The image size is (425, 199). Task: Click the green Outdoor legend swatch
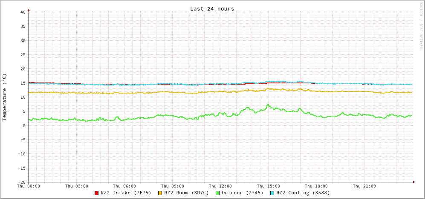click(x=217, y=193)
